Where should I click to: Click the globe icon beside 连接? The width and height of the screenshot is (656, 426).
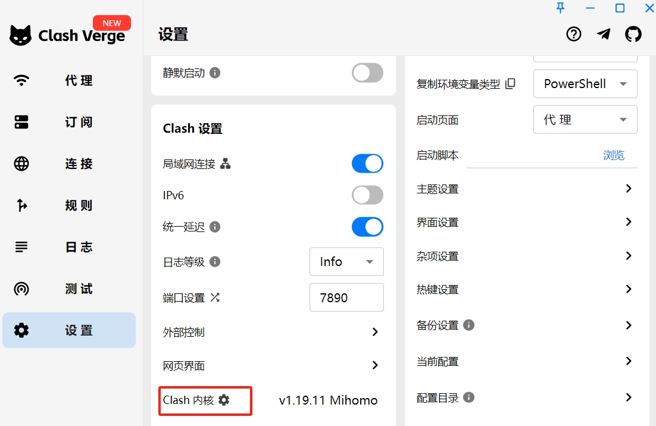pos(21,164)
